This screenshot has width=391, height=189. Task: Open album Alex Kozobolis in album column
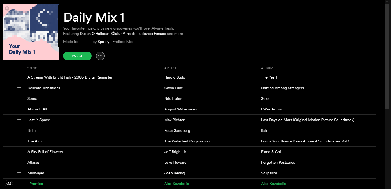pos(273,184)
